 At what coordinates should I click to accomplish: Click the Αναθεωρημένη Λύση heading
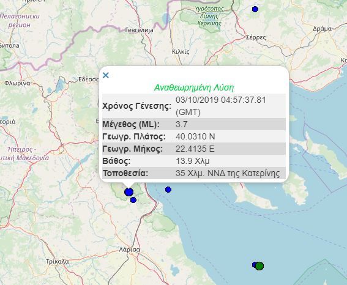pyautogui.click(x=194, y=87)
